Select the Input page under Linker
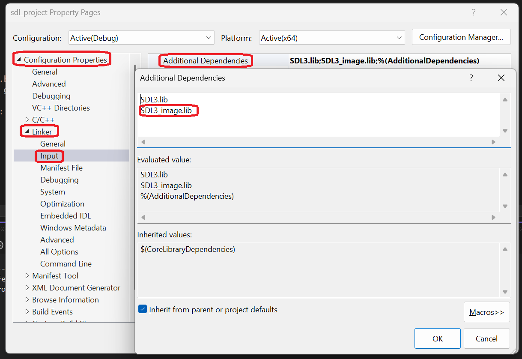This screenshot has height=359, width=522. [49, 156]
